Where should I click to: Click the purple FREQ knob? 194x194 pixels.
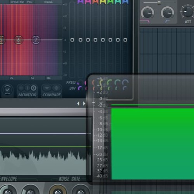point(80,82)
